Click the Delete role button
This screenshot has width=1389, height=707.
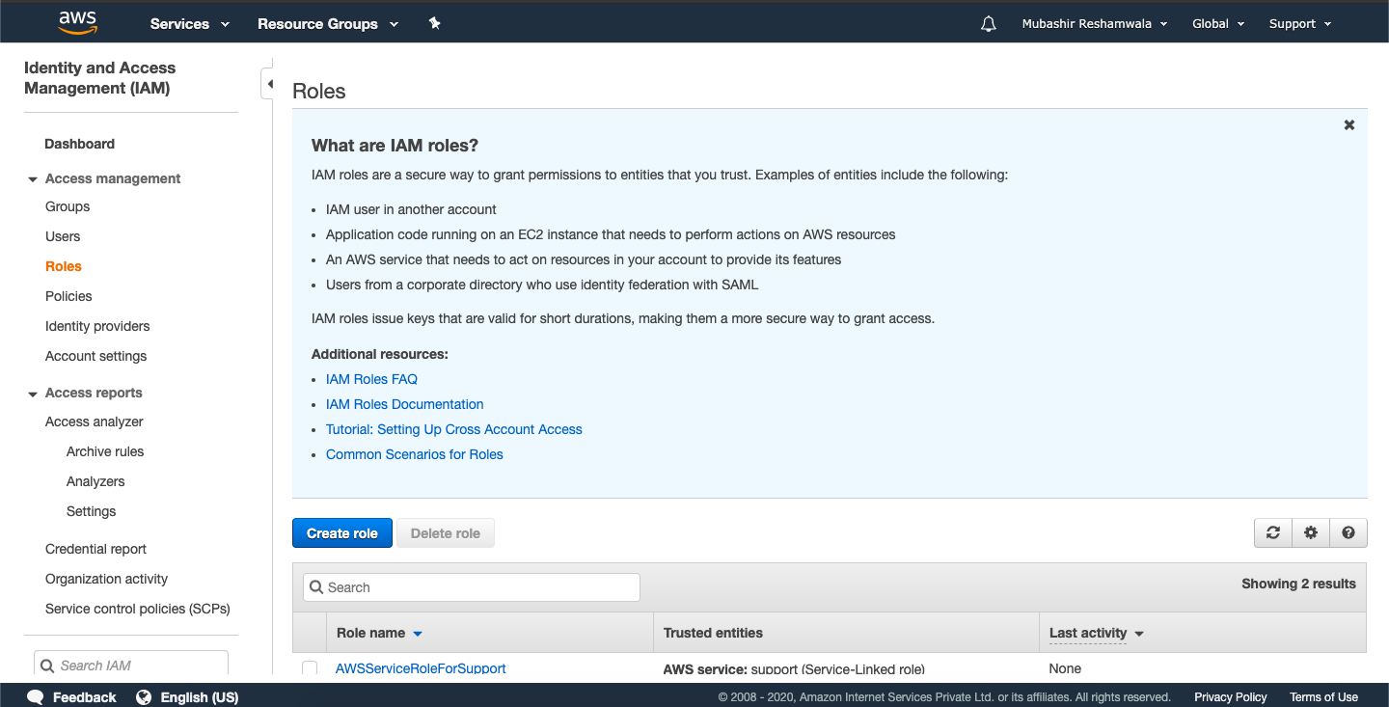[446, 532]
